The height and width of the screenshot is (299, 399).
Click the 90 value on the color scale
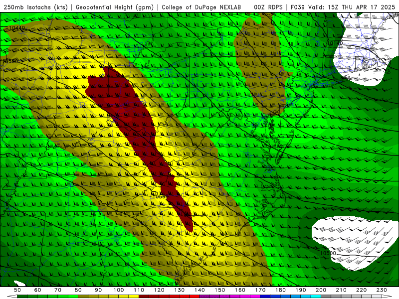tap(98, 290)
